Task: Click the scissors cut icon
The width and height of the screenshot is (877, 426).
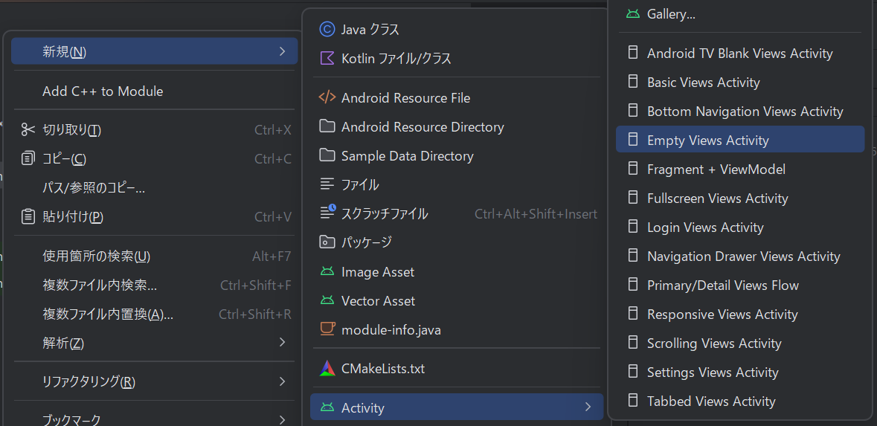Action: tap(28, 130)
